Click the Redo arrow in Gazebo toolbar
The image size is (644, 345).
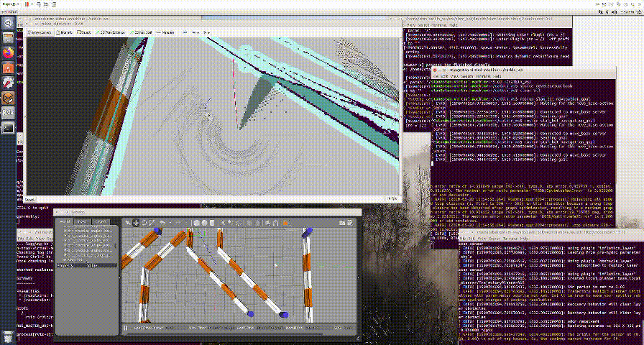pyautogui.click(x=178, y=223)
